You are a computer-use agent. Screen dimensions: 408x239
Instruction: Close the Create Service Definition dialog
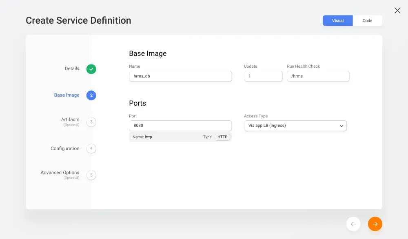[x=397, y=11]
